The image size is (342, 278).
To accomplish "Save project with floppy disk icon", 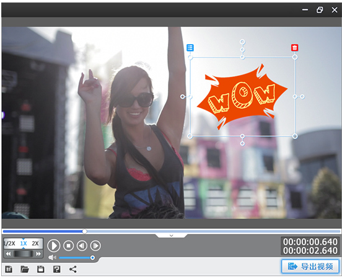I will [x=40, y=269].
